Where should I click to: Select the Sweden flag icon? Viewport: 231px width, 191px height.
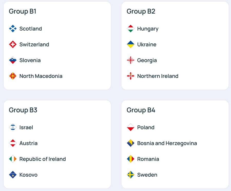tap(130, 175)
